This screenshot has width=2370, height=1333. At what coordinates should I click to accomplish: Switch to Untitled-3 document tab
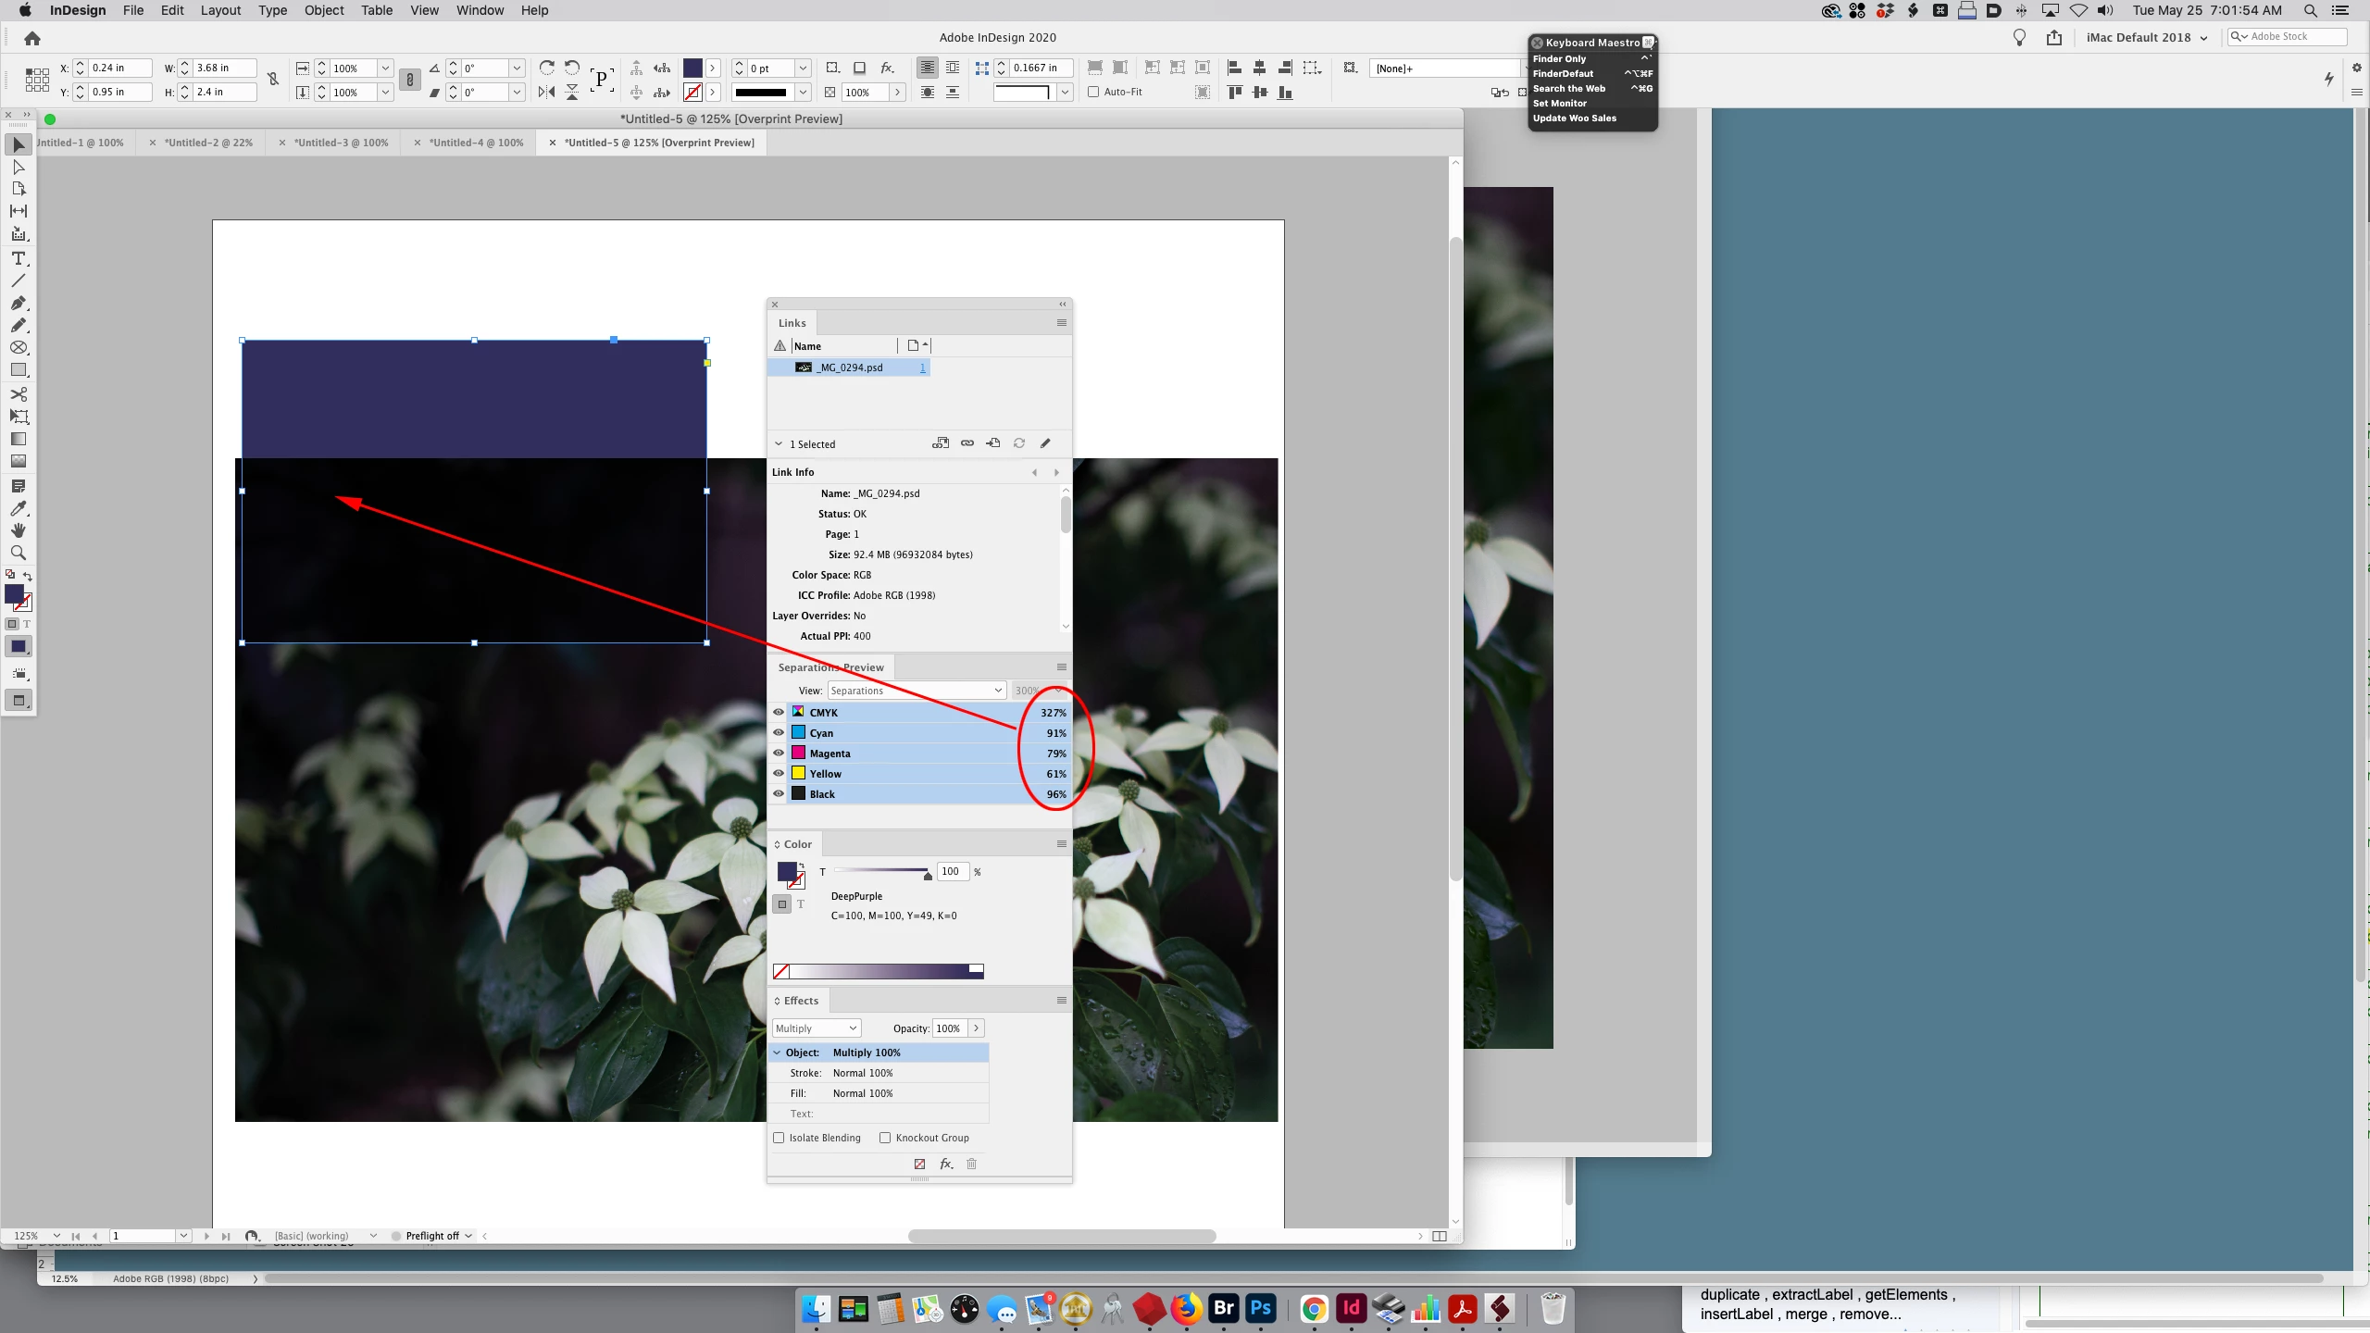341,143
